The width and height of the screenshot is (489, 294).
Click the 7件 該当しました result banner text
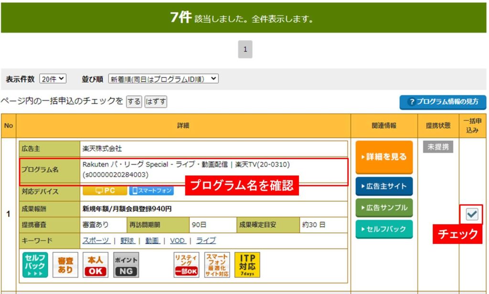pyautogui.click(x=242, y=18)
